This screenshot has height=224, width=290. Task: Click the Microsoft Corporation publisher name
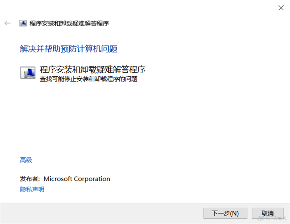[x=77, y=179]
